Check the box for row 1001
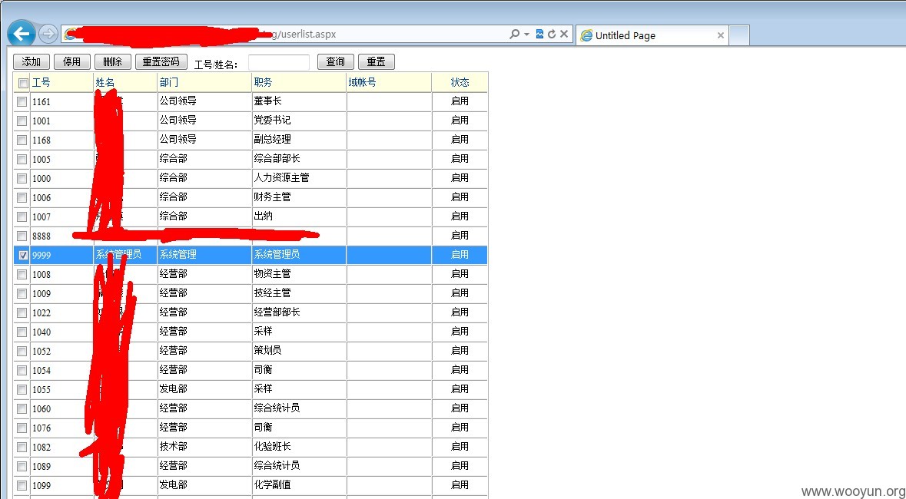This screenshot has width=906, height=499. pos(22,121)
